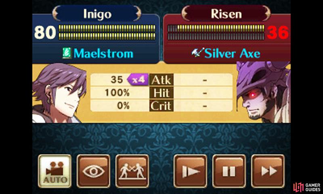Click the Atk stat label
323x194 pixels.
161,80
